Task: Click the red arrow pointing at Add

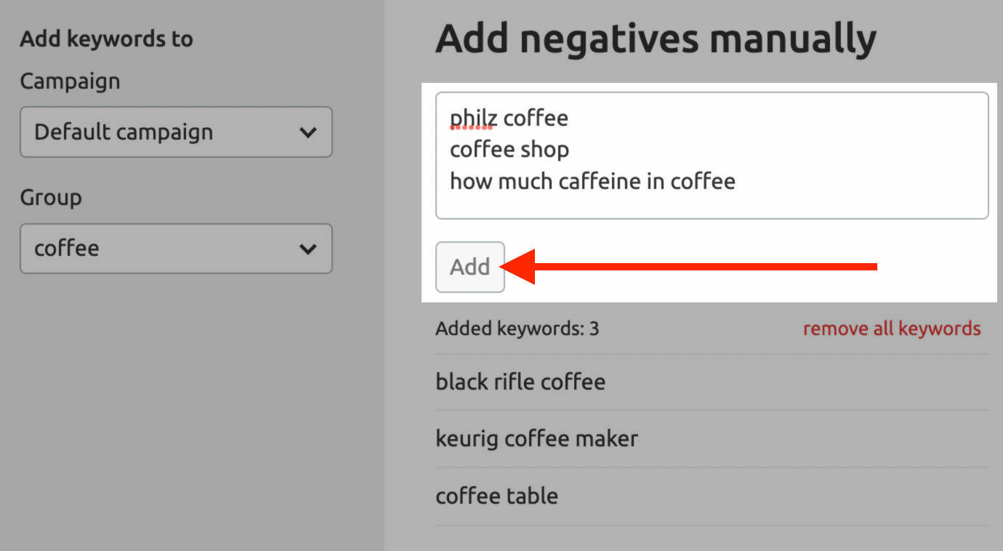Action: (690, 267)
